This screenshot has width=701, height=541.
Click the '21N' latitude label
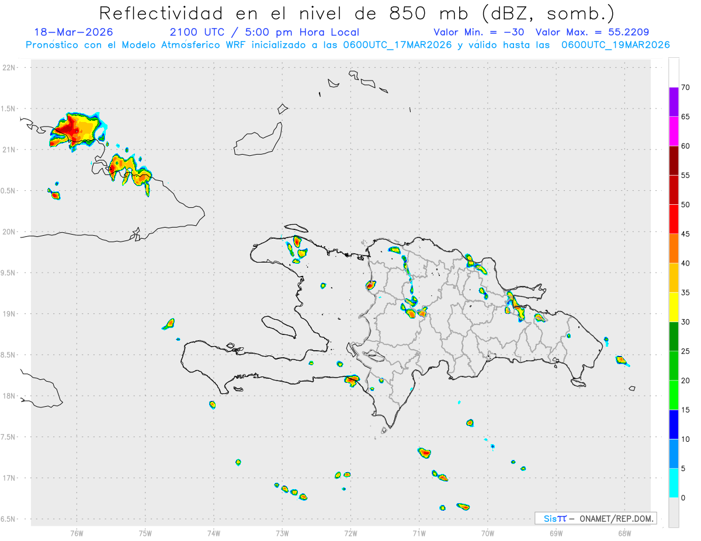[x=10, y=150]
